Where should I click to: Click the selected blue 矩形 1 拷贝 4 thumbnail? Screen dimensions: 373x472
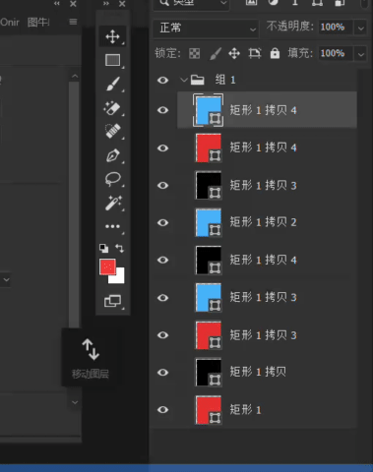tap(209, 110)
